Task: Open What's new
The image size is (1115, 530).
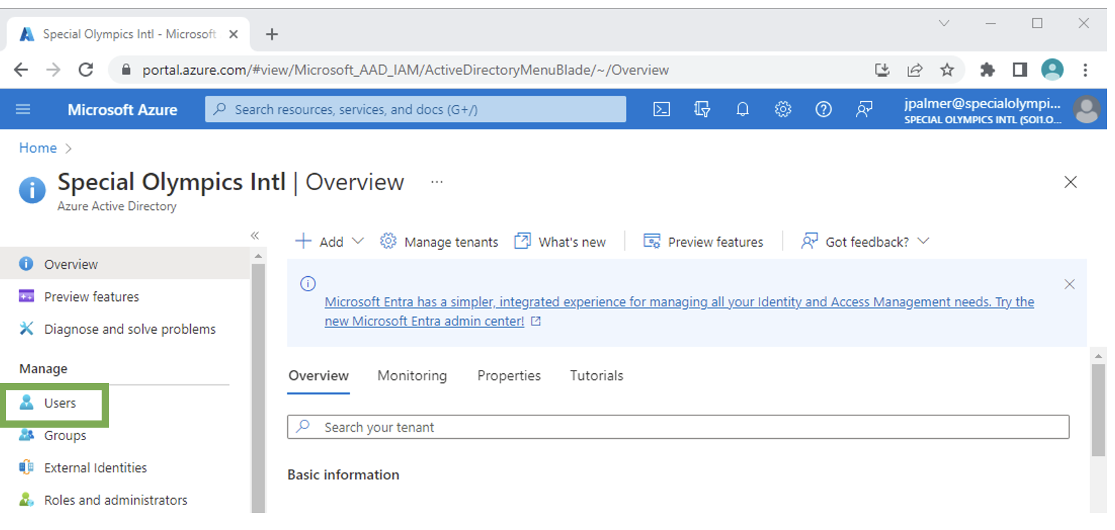Action: [560, 241]
